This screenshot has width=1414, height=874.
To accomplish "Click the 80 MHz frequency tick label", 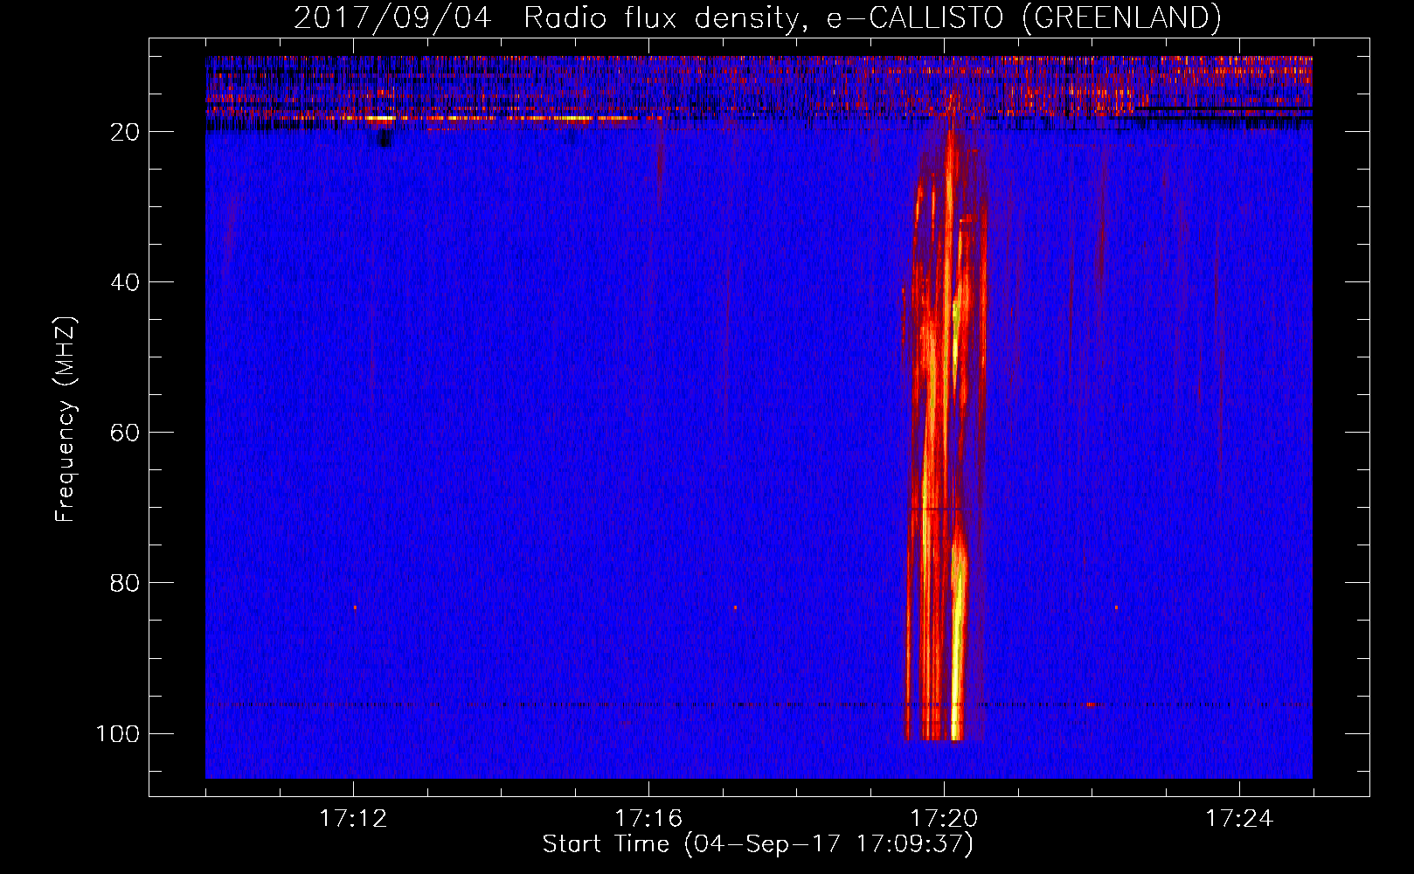I will [x=125, y=583].
